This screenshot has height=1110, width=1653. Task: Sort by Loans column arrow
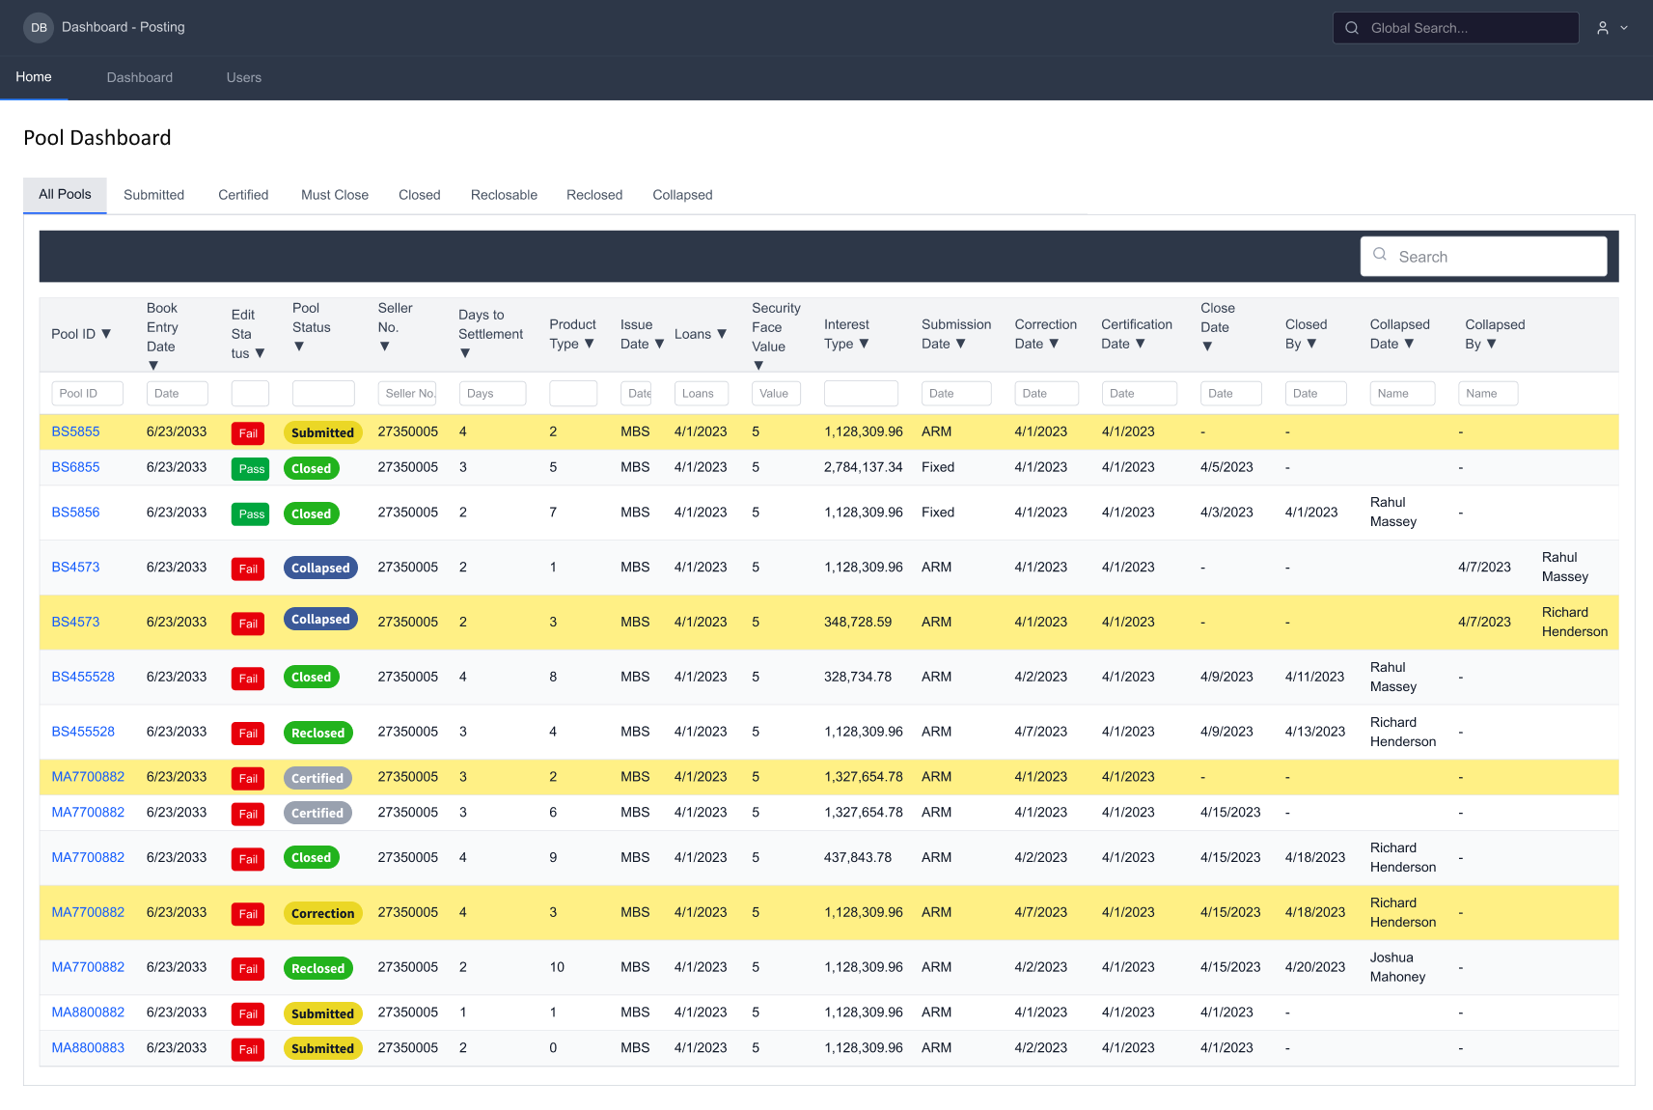[722, 334]
